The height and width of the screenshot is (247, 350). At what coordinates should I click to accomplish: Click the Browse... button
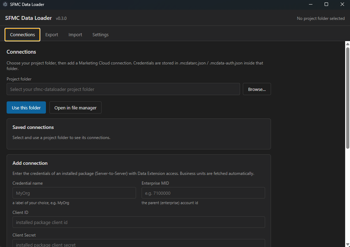point(257,89)
